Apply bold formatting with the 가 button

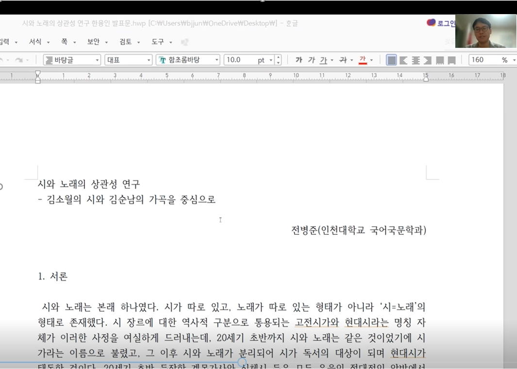299,60
